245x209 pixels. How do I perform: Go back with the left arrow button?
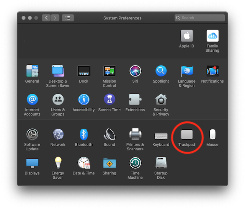click(46, 18)
